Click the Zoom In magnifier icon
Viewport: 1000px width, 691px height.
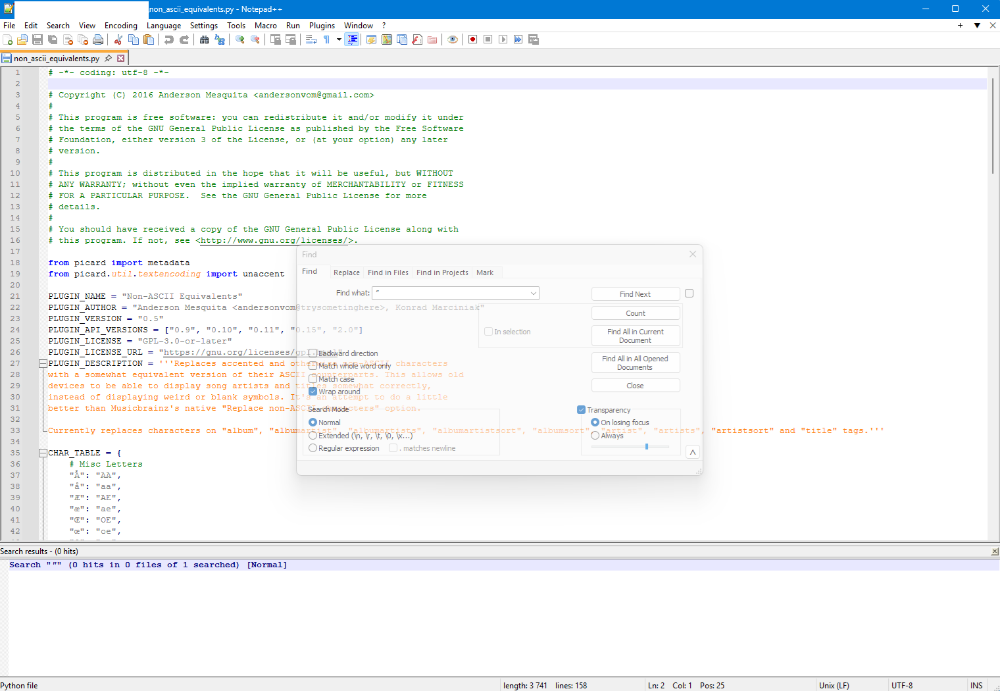point(240,39)
